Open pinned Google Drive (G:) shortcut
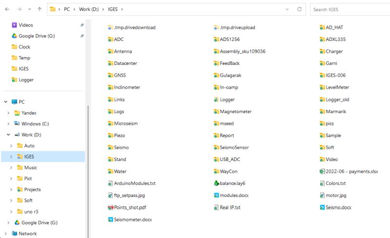 point(33,36)
